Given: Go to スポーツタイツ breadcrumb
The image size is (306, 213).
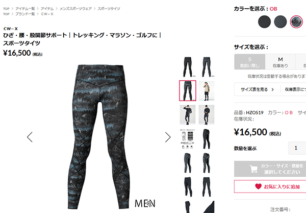Looking at the screenshot, I should click(x=109, y=9).
